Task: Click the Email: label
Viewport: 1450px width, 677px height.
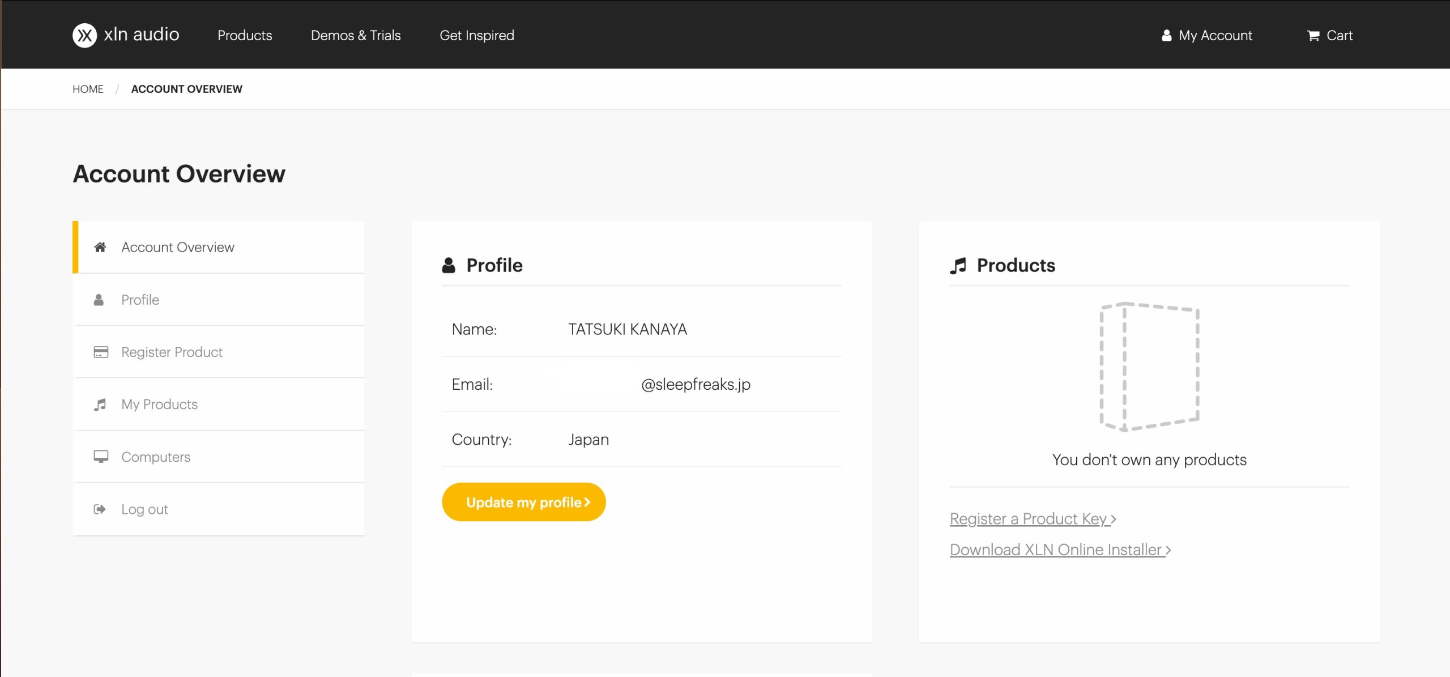Action: [472, 384]
